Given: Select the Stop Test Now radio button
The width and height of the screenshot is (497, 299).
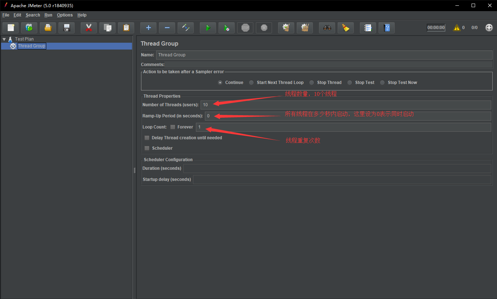Looking at the screenshot, I should pos(383,83).
